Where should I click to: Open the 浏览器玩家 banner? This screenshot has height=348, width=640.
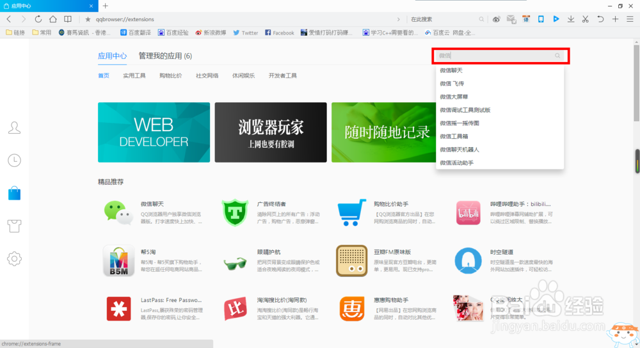[271, 132]
